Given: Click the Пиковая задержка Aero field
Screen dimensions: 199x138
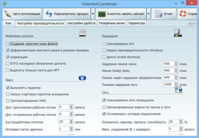Looking at the screenshot, I should coord(169,84).
